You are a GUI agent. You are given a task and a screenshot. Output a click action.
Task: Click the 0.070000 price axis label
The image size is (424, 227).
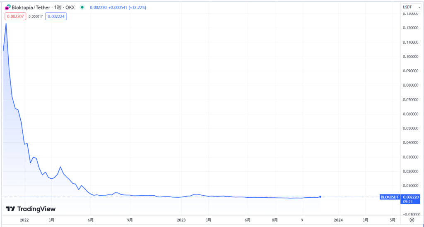(x=410, y=100)
